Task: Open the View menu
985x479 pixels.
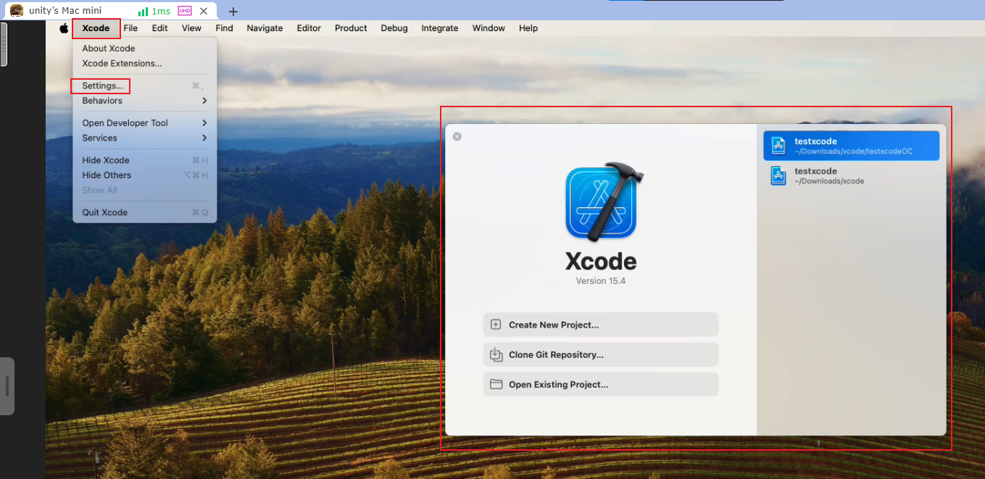Action: pyautogui.click(x=191, y=28)
